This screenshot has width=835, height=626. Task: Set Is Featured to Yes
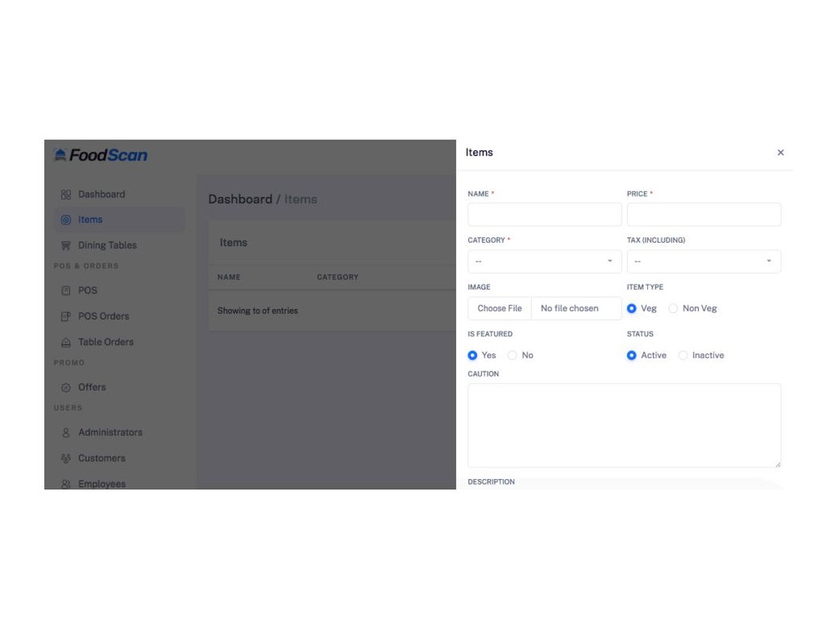[473, 355]
